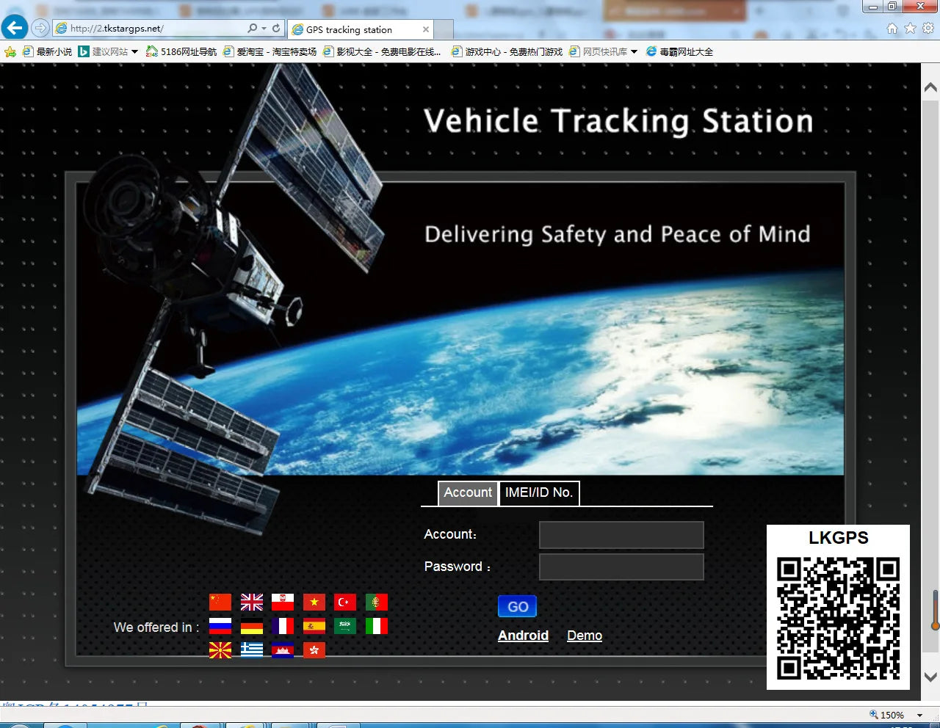940x728 pixels.
Task: Open the zoom level 150% dropdown arrow
Action: [919, 715]
